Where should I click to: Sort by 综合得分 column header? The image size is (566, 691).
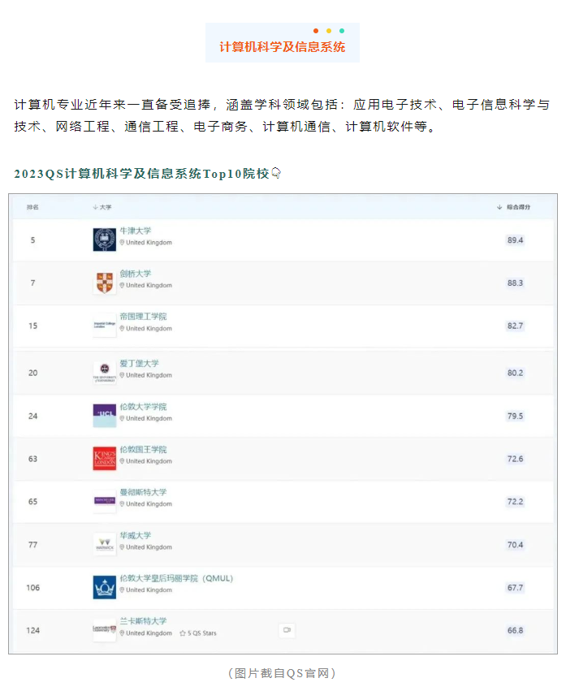point(513,207)
